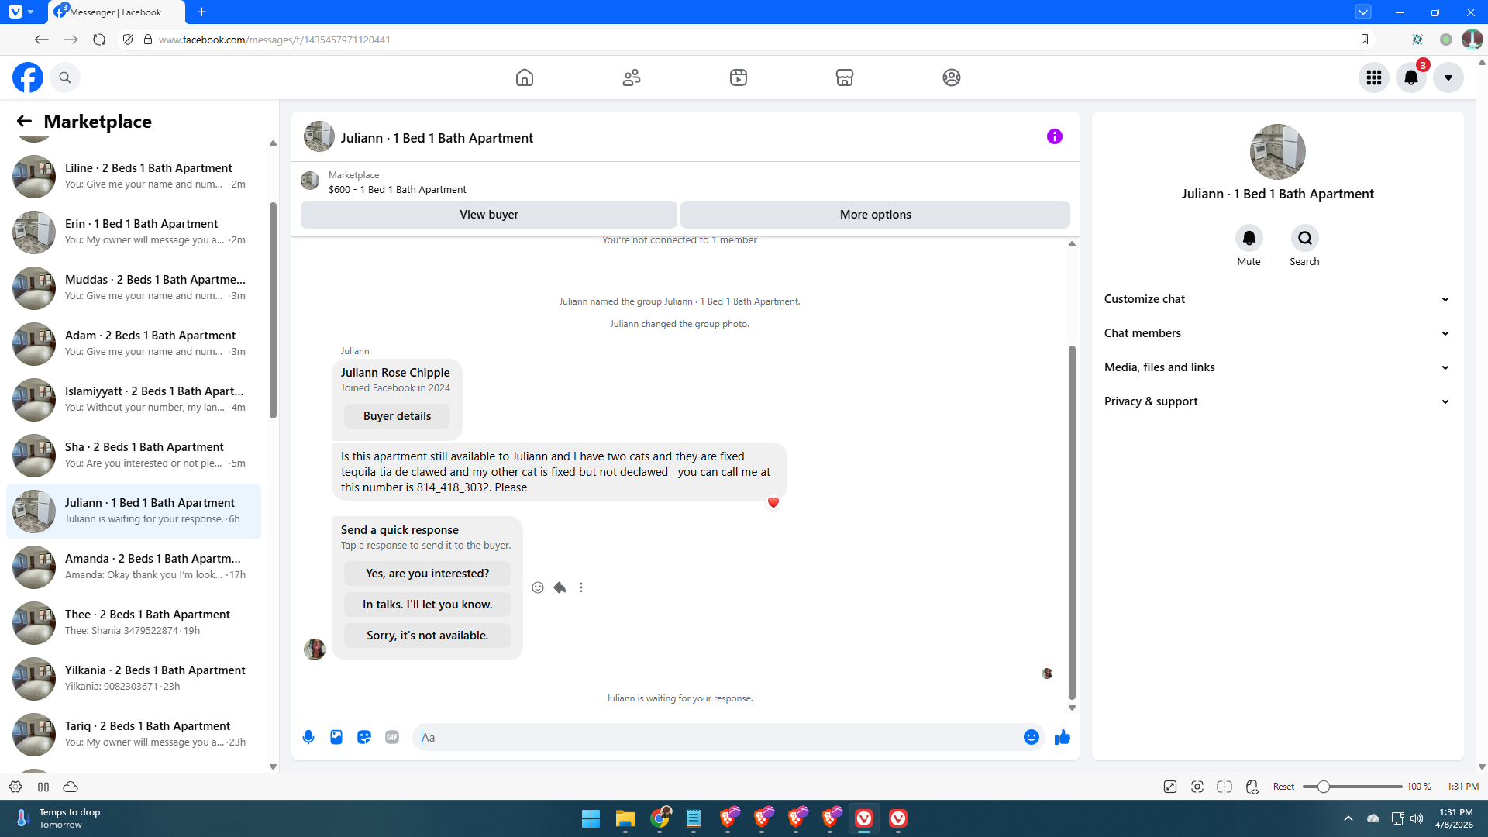Attach a photo with the image icon
Screen dimensions: 1488x837
pos(336,737)
